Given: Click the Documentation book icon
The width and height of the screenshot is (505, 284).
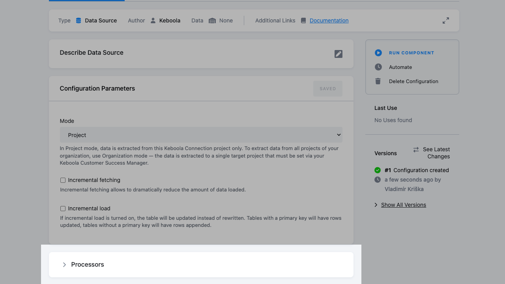Looking at the screenshot, I should (303, 20).
